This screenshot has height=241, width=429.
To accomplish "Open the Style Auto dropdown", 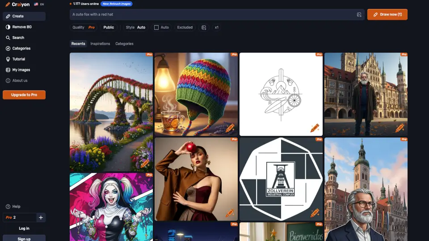I will coord(135,27).
